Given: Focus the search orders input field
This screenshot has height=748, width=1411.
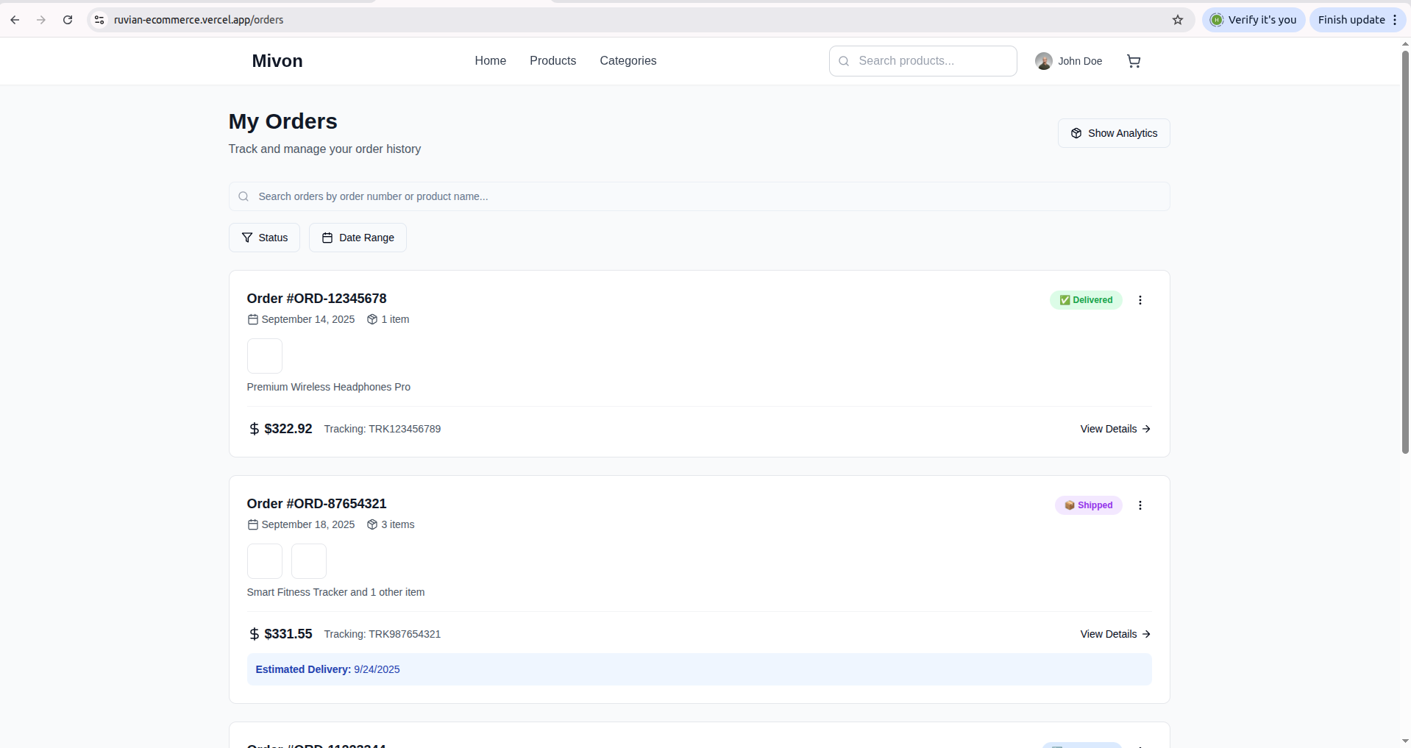Looking at the screenshot, I should (699, 196).
